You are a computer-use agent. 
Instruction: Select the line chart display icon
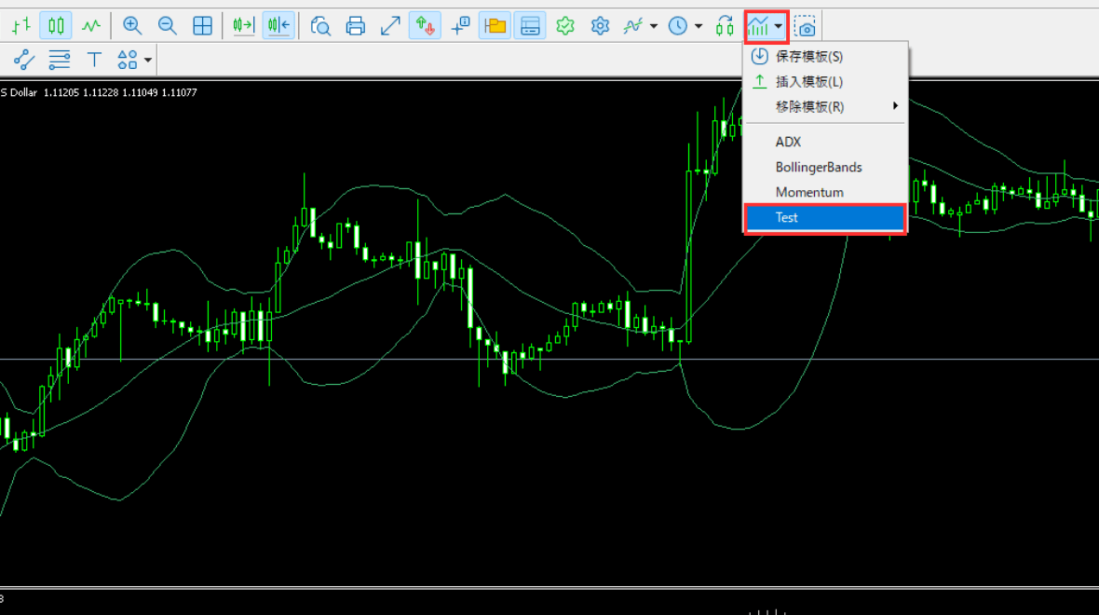tap(91, 26)
